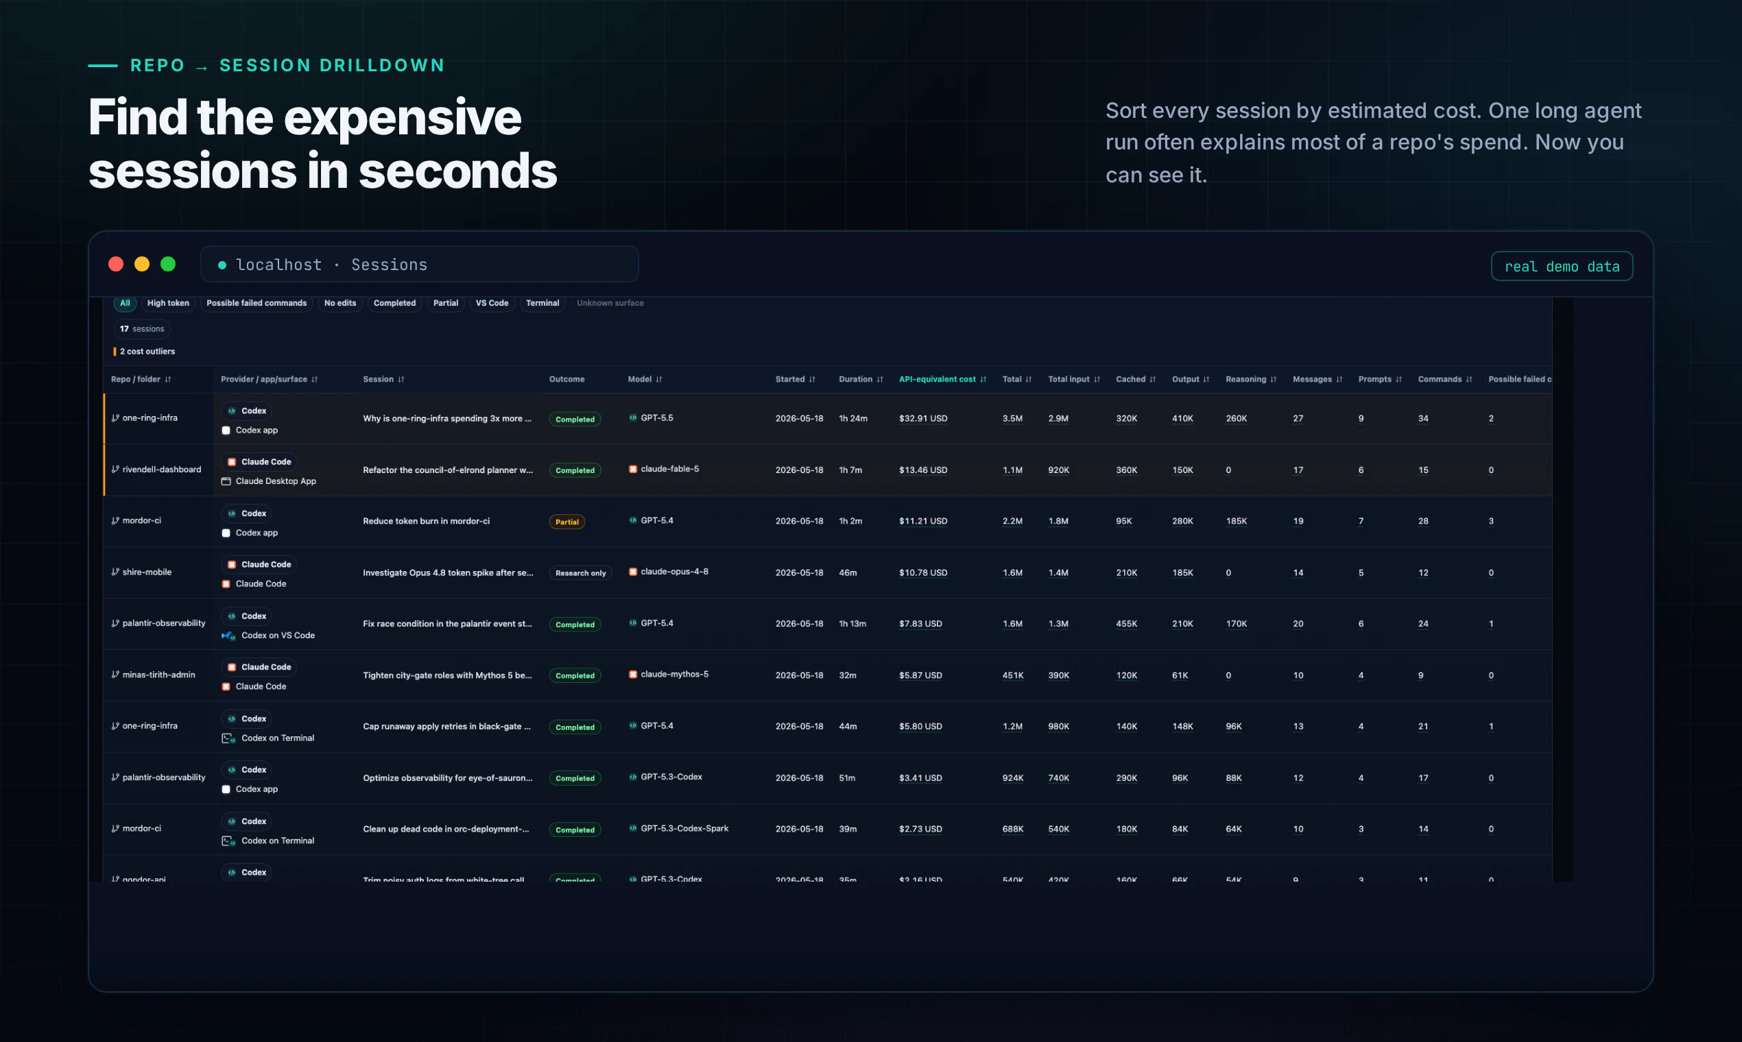Sort by Total tokens column
The image size is (1742, 1042).
tap(1016, 379)
